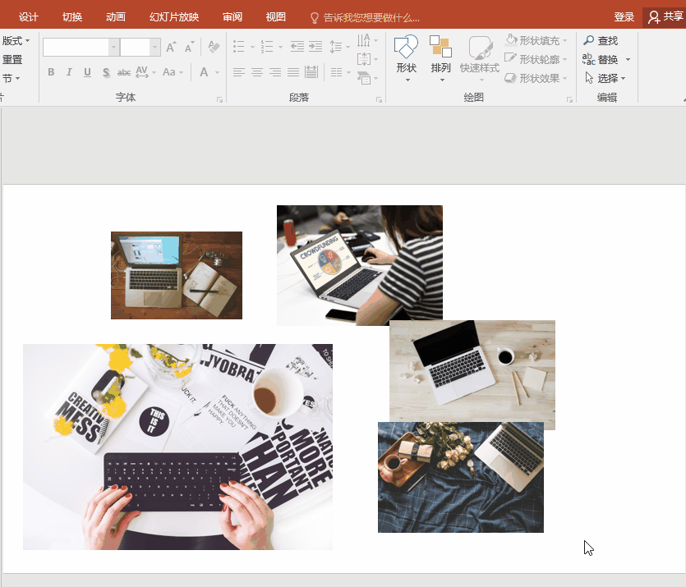This screenshot has width=686, height=587.
Task: Open the 排列 (Arrange) menu
Action: 441,57
